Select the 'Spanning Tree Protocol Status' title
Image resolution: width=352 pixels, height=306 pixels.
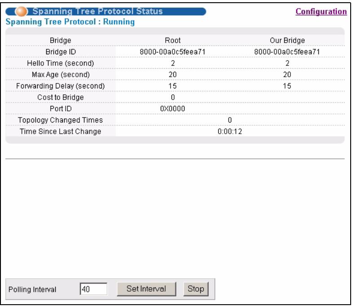tap(97, 11)
